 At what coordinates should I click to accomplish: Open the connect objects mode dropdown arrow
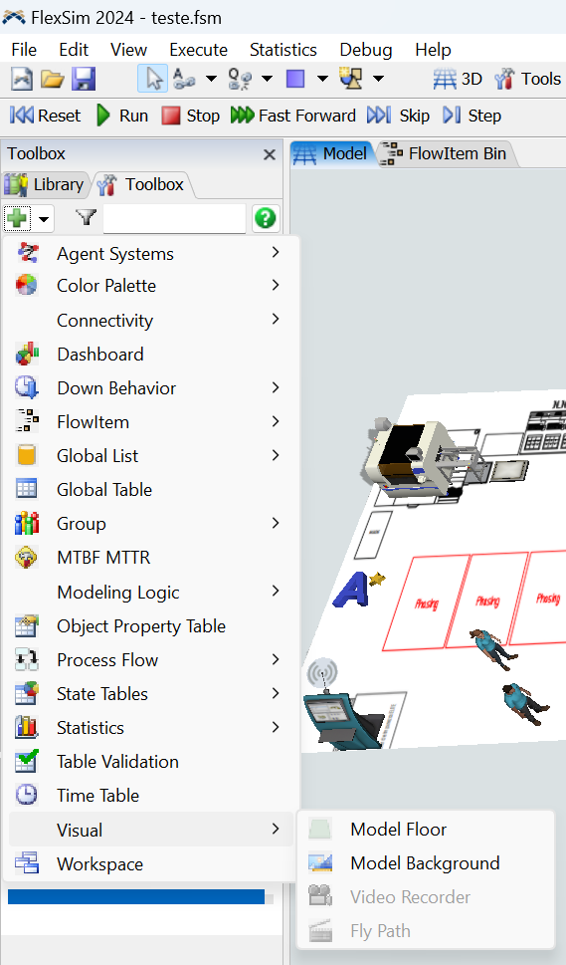click(211, 79)
